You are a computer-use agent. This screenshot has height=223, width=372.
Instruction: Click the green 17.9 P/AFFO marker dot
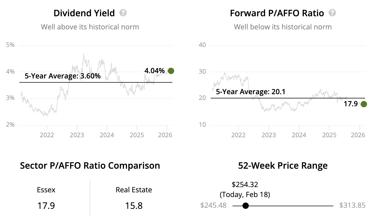(x=364, y=104)
